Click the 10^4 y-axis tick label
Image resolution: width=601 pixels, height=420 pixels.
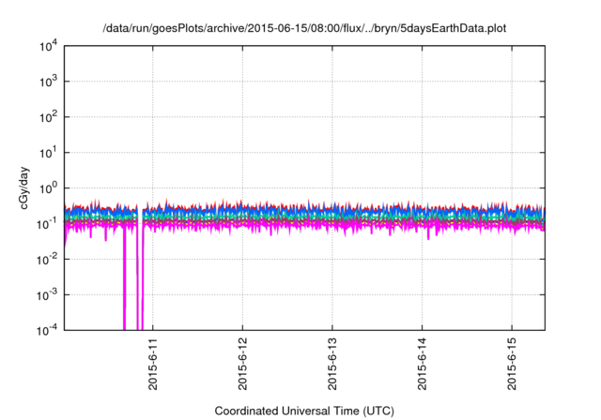click(x=48, y=47)
